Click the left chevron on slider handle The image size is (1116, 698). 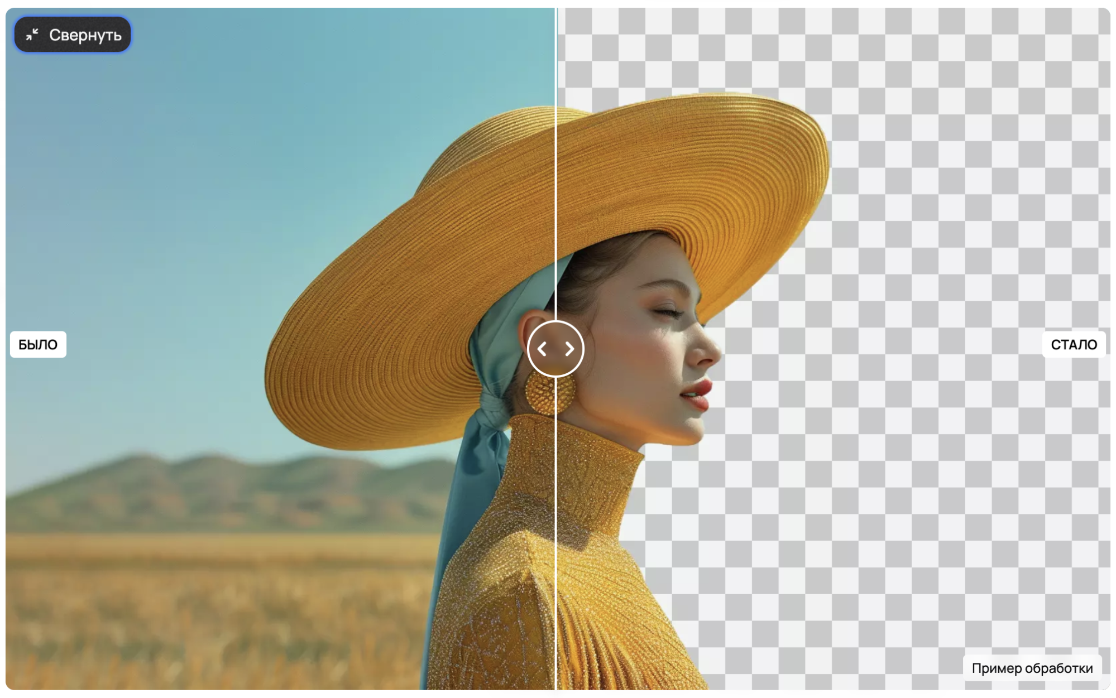point(542,349)
